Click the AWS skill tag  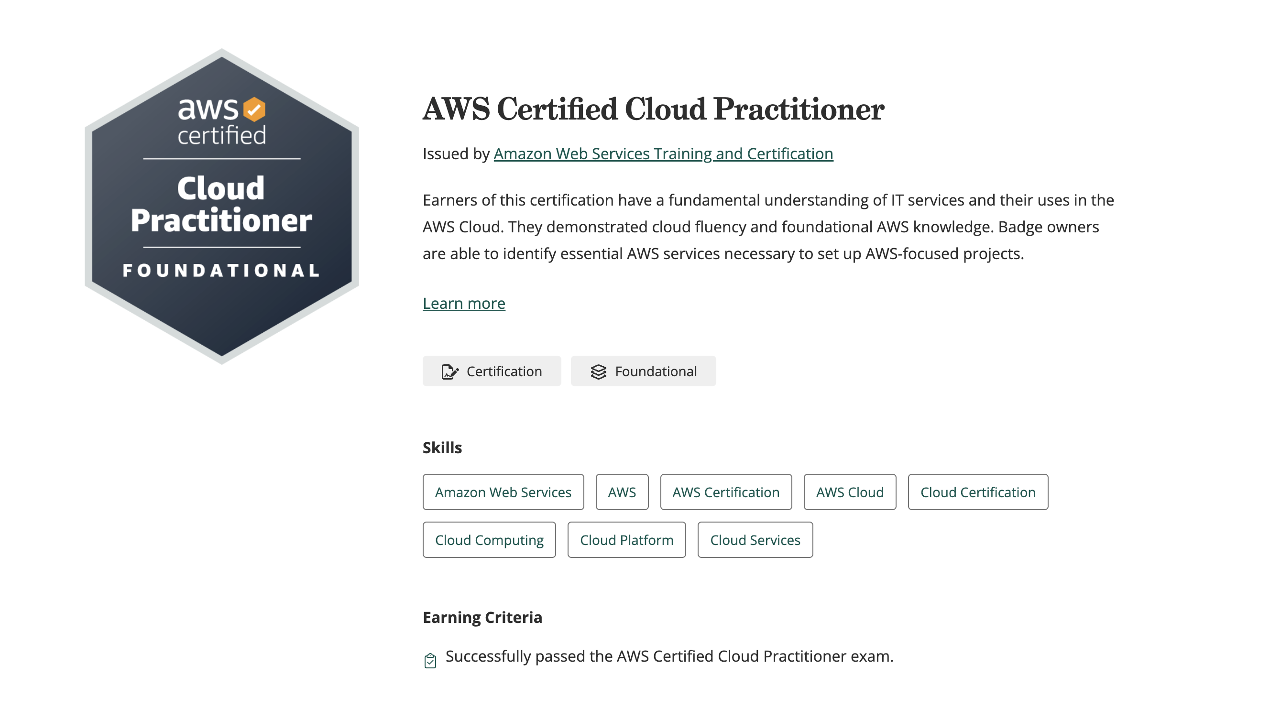622,491
